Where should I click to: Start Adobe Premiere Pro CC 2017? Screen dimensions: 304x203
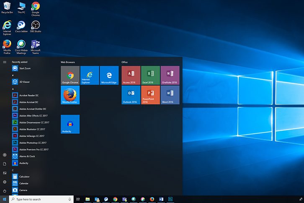33,149
